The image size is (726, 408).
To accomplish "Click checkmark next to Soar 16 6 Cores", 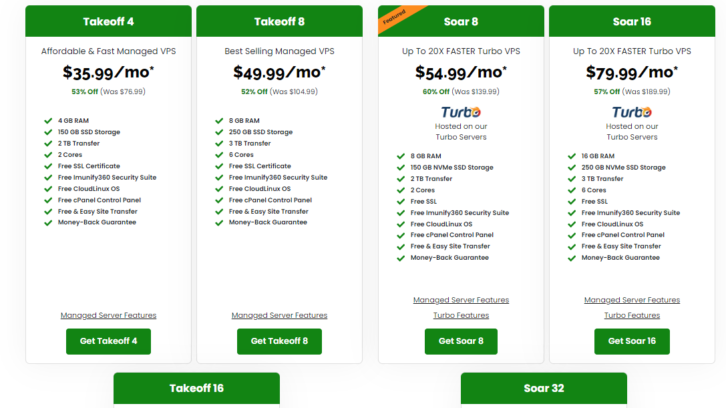I will point(572,190).
